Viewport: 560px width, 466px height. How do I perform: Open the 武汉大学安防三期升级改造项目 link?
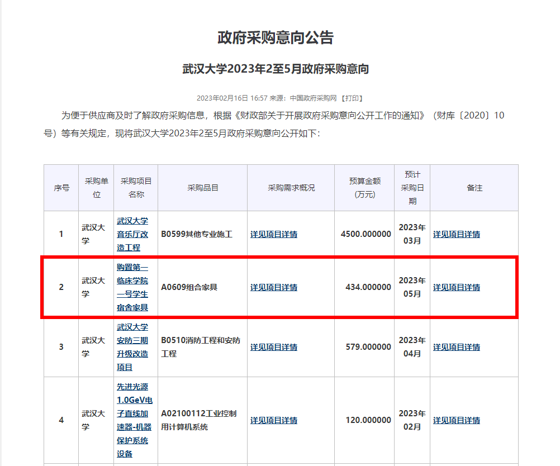point(132,347)
